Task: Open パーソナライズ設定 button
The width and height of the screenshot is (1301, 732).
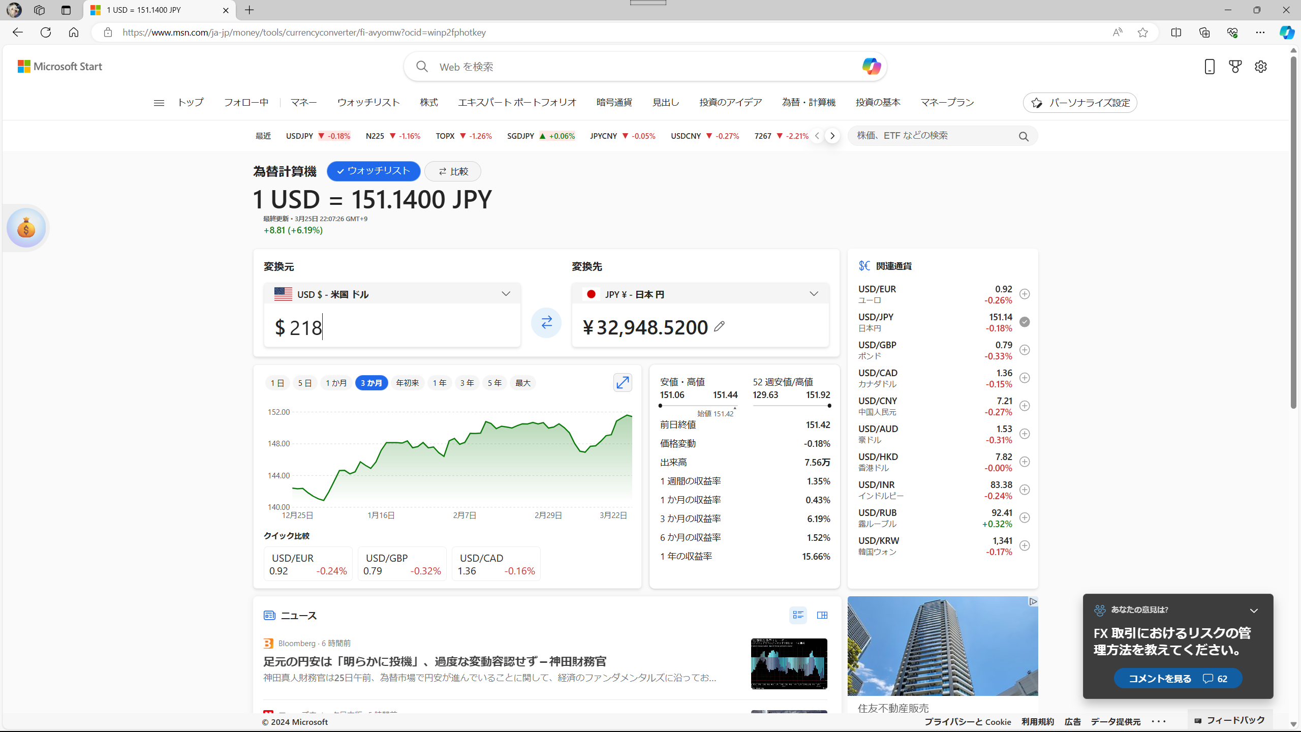Action: pyautogui.click(x=1080, y=103)
